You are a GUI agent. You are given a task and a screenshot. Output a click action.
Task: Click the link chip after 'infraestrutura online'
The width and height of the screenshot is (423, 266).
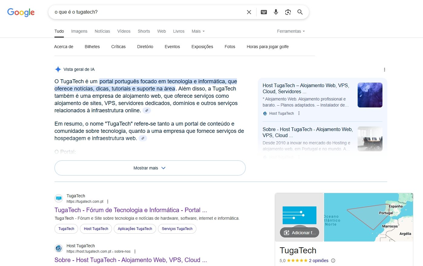coord(147,110)
